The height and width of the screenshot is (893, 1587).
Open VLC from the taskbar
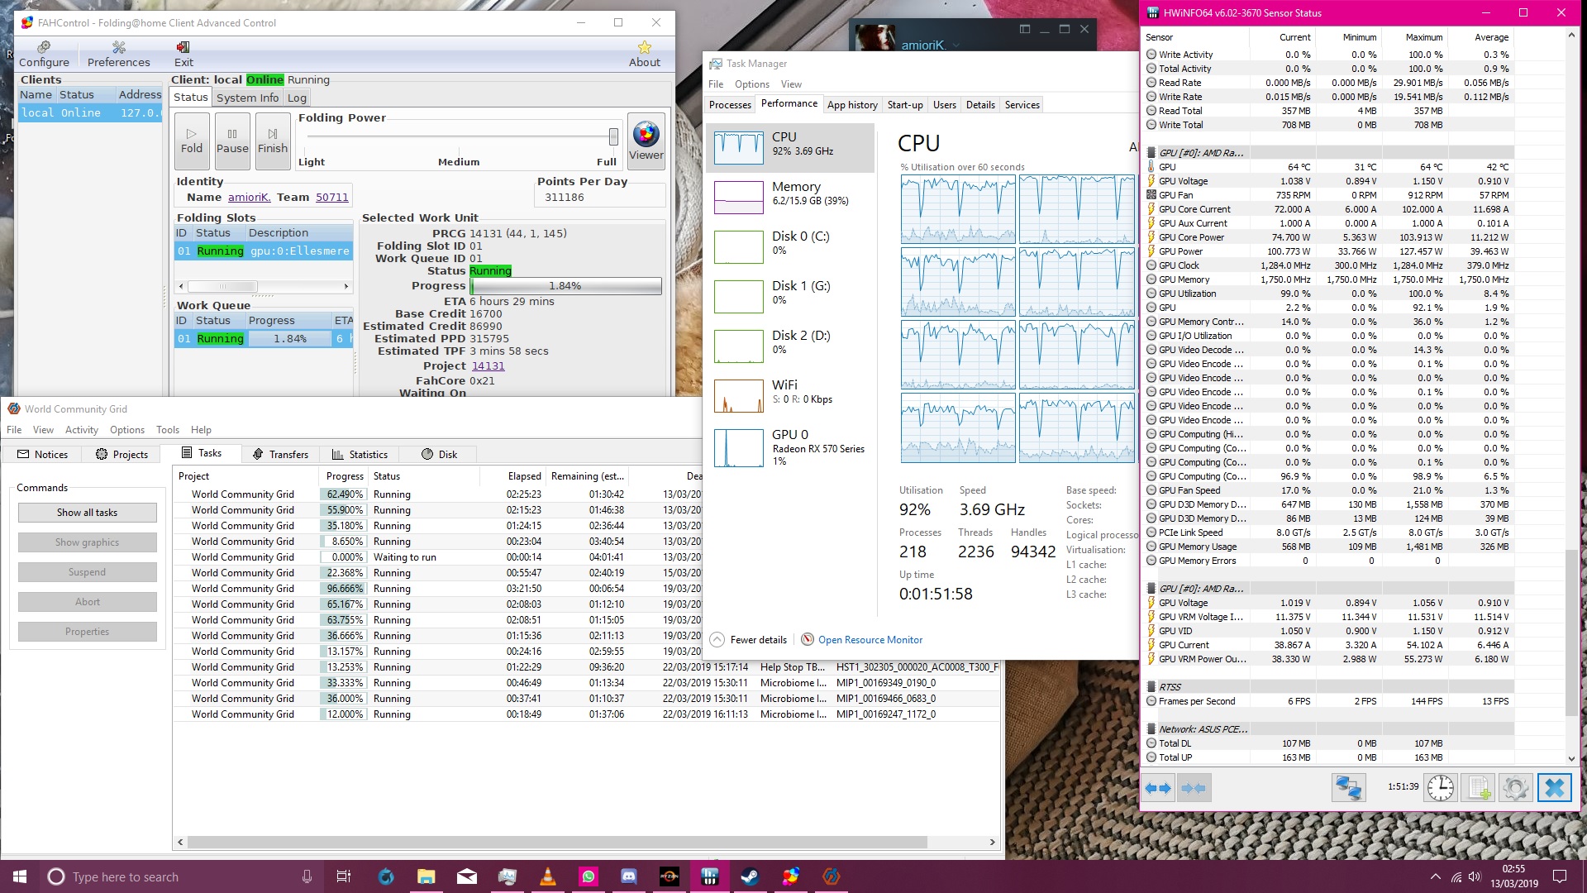[x=547, y=876]
